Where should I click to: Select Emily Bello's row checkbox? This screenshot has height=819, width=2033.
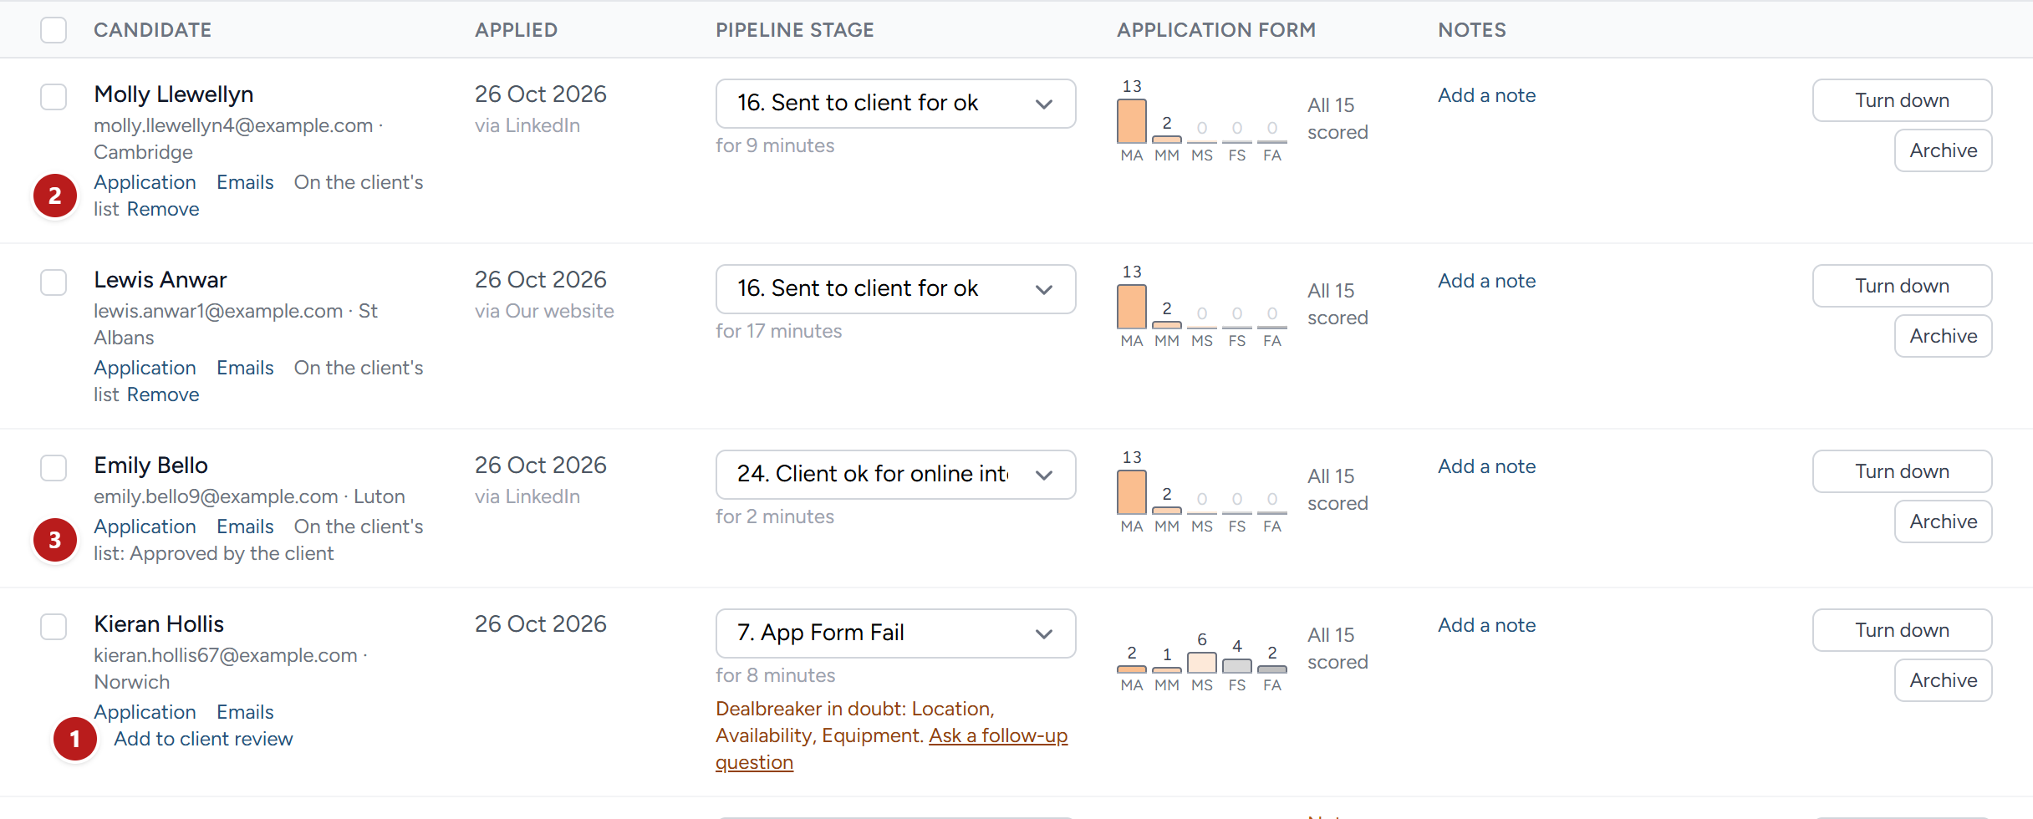pyautogui.click(x=53, y=468)
